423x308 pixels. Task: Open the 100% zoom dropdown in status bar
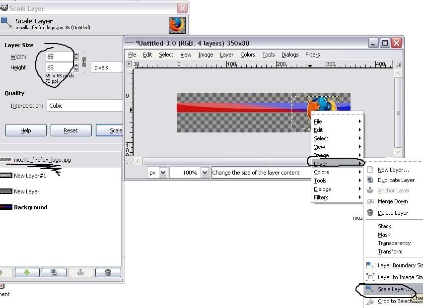(205, 173)
